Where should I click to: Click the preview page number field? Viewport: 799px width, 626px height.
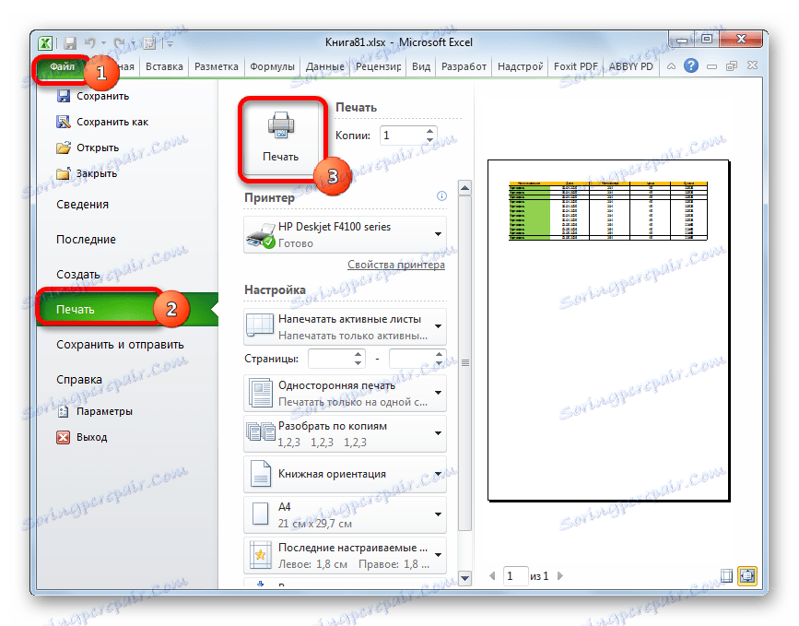(514, 576)
